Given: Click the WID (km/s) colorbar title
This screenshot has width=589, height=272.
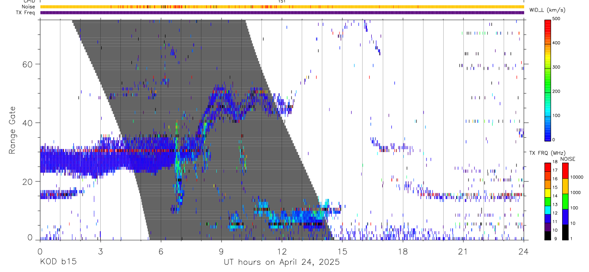Looking at the screenshot, I should coord(547,10).
